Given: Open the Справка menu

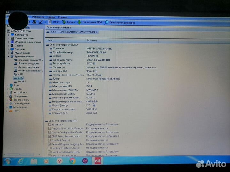Looking at the screenshot, I should point(63,17).
